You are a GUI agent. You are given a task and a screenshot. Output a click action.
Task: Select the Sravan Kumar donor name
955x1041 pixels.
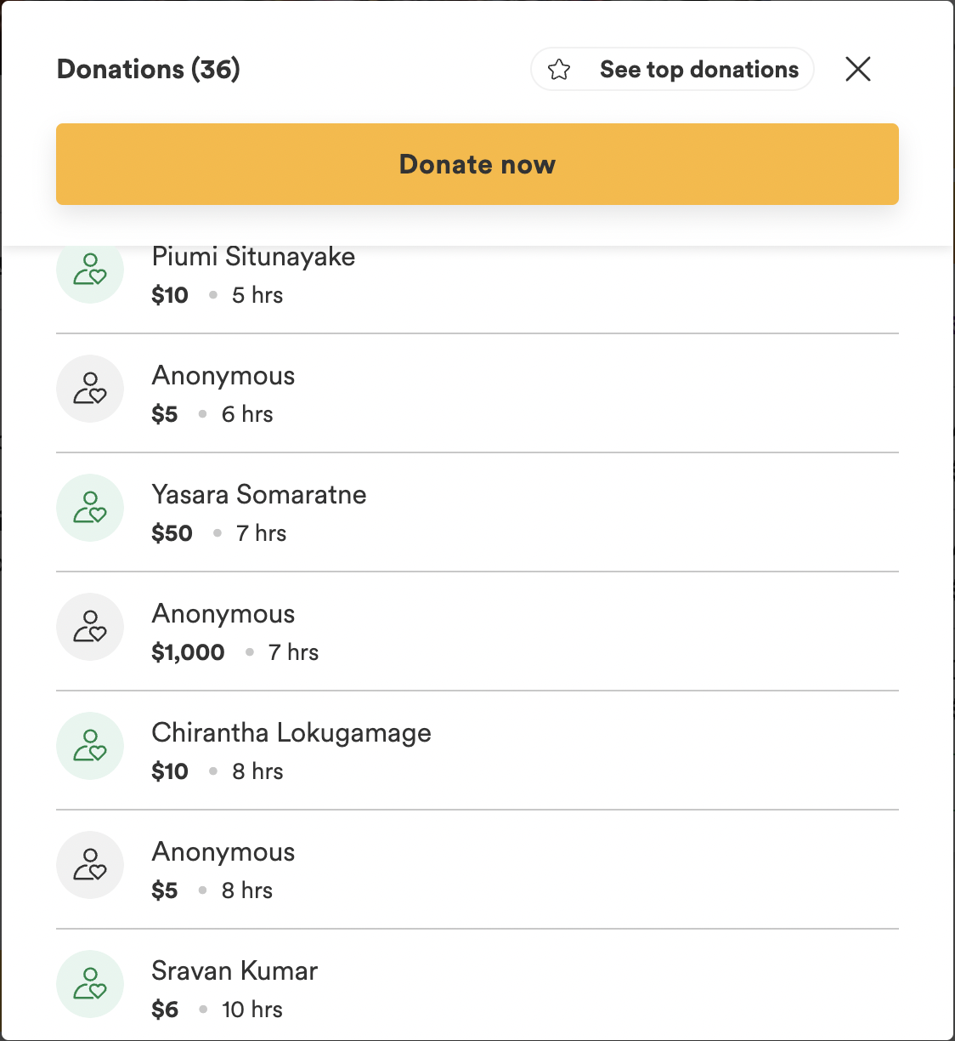tap(235, 970)
